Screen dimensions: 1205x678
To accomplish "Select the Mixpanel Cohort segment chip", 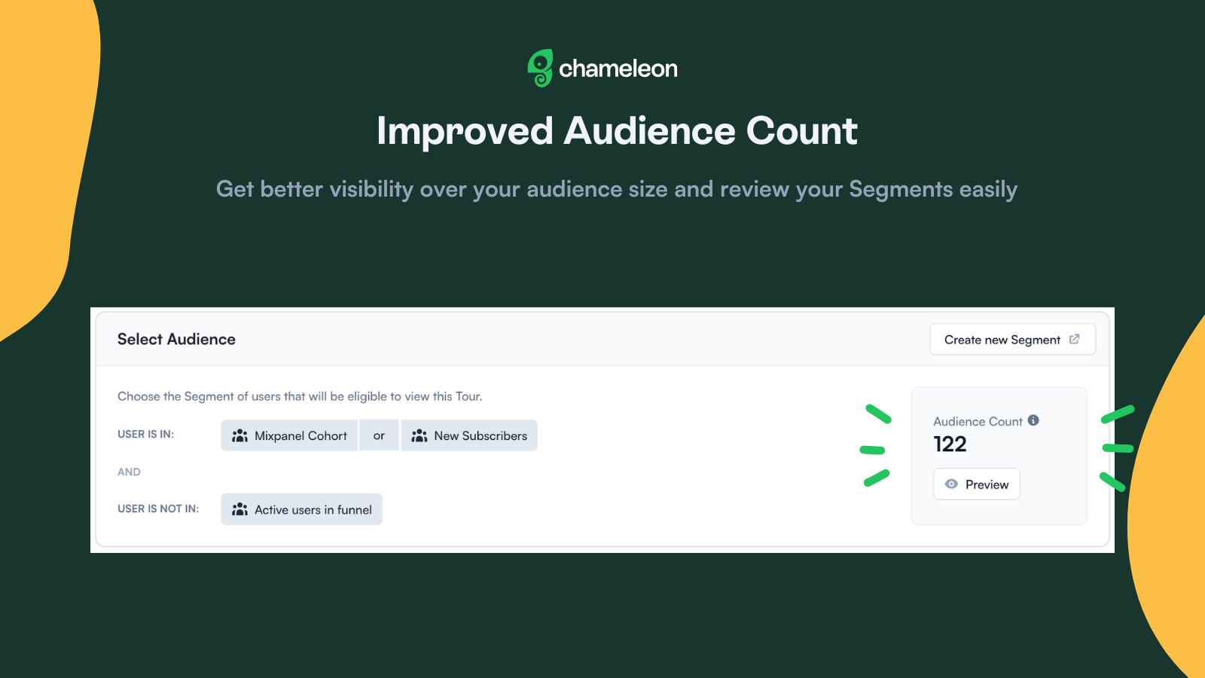I will 289,435.
